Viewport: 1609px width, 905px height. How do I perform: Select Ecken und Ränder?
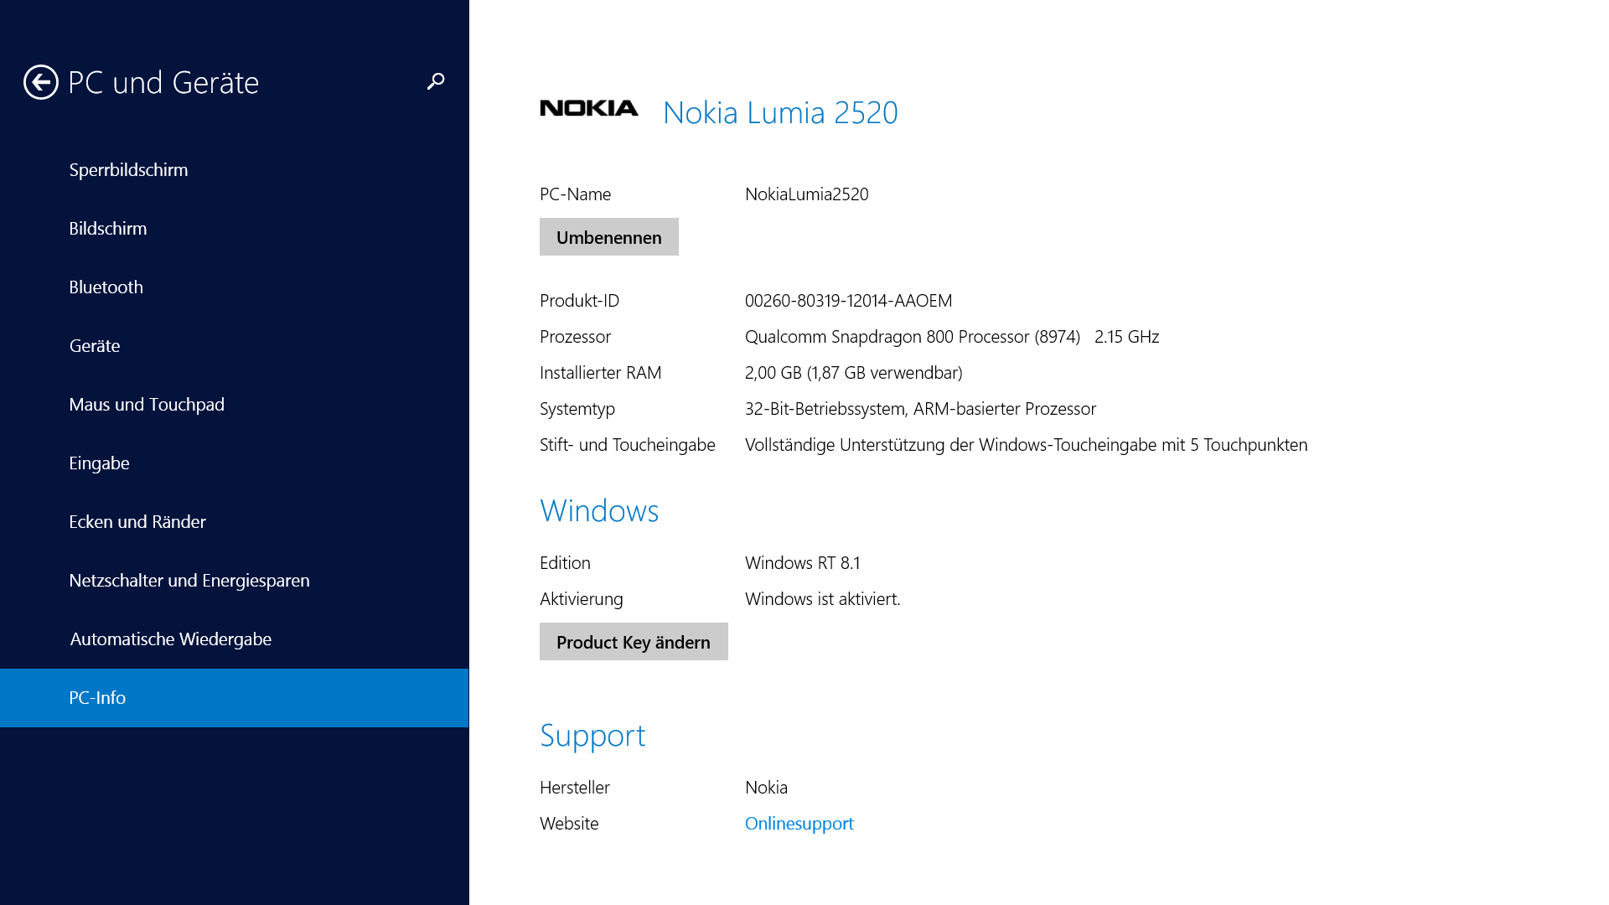(x=137, y=522)
